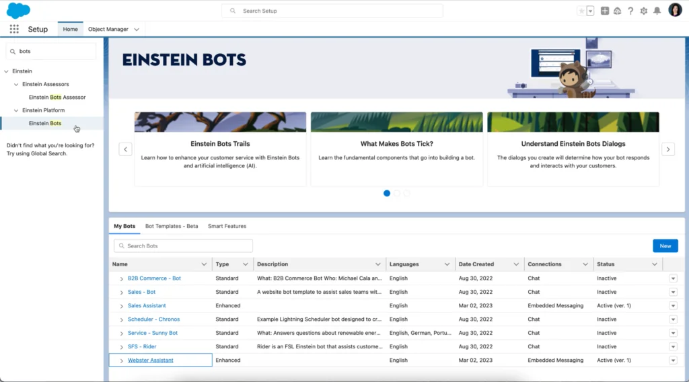Expand the Service - Sunny Bot row
Viewport: 689px width, 382px height.
(x=122, y=334)
